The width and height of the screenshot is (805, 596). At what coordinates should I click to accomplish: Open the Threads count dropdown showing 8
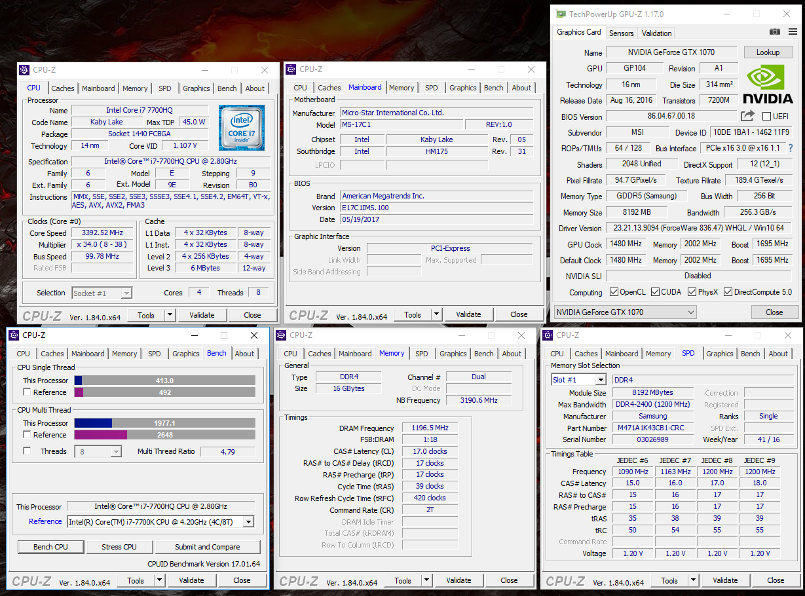pyautogui.click(x=98, y=451)
